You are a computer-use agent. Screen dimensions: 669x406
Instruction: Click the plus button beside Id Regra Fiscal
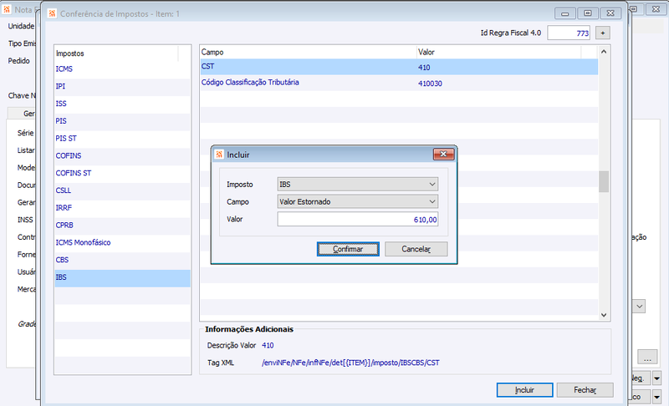click(x=603, y=33)
